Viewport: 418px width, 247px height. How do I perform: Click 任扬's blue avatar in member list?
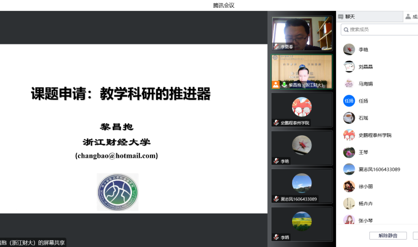point(349,101)
